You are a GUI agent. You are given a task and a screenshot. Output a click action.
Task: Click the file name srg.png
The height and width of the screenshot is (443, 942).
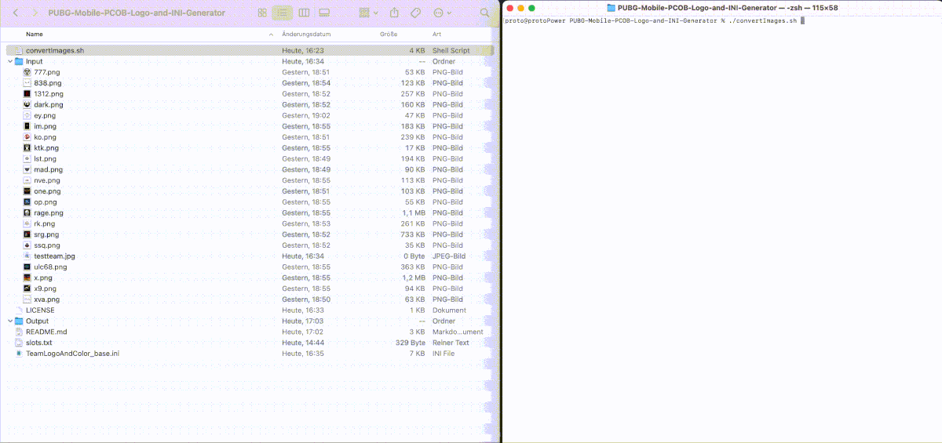[46, 234]
